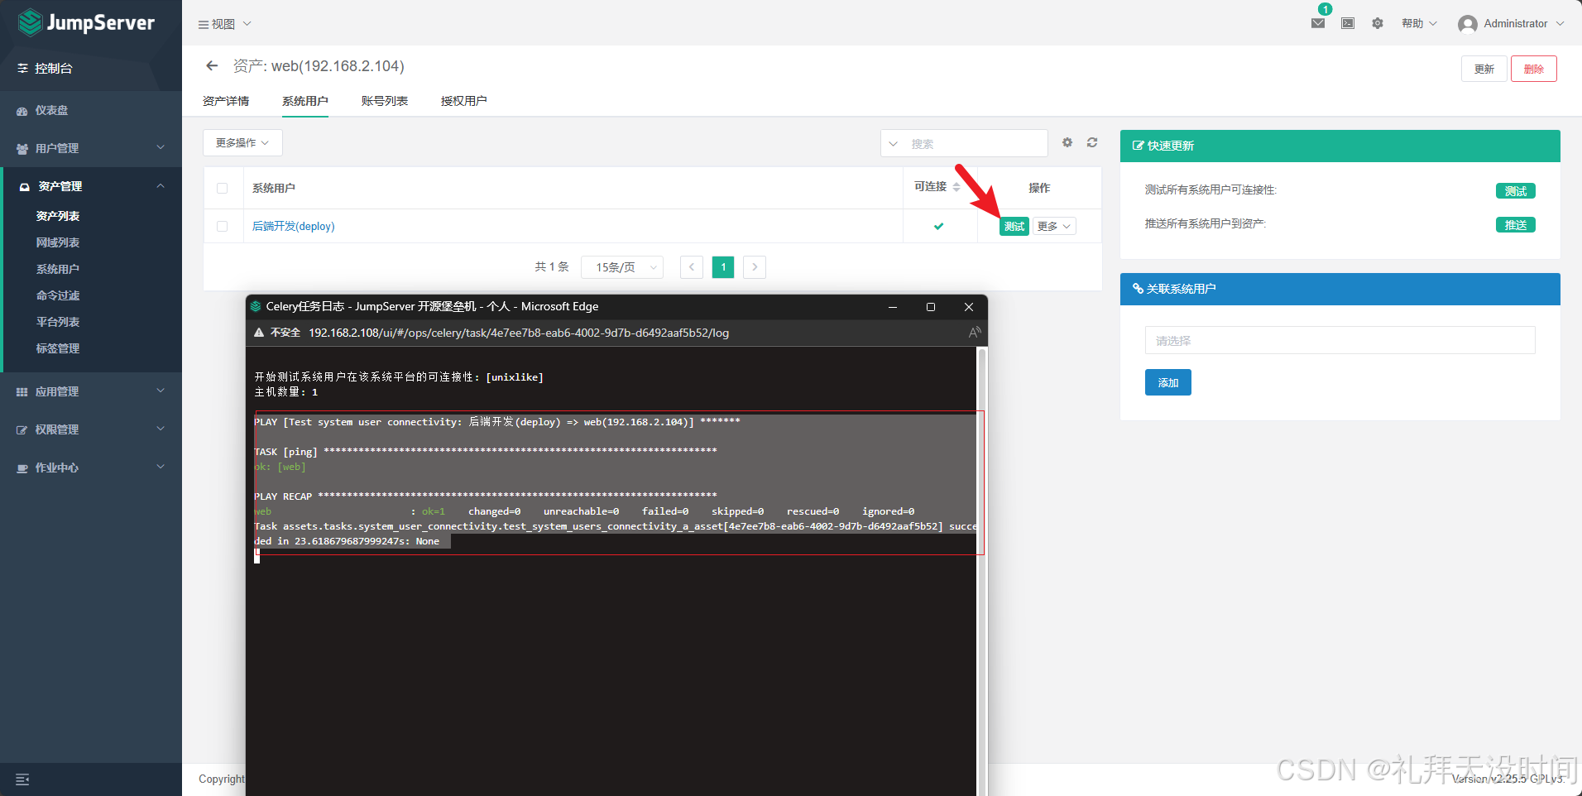Click the 系统用户 column header
1582x796 pixels.
[274, 188]
